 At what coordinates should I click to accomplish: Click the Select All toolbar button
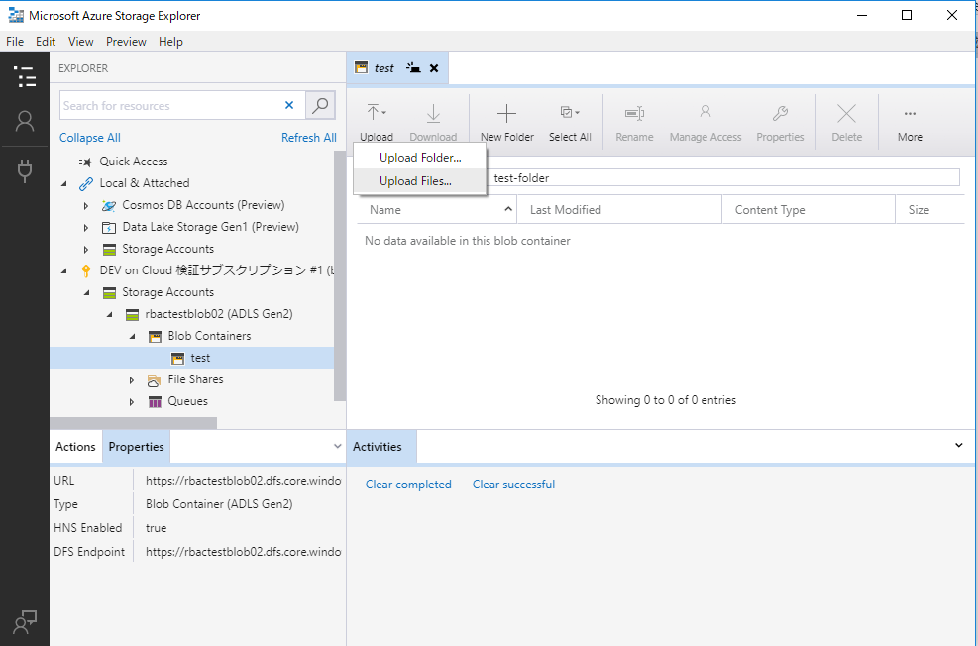click(570, 123)
